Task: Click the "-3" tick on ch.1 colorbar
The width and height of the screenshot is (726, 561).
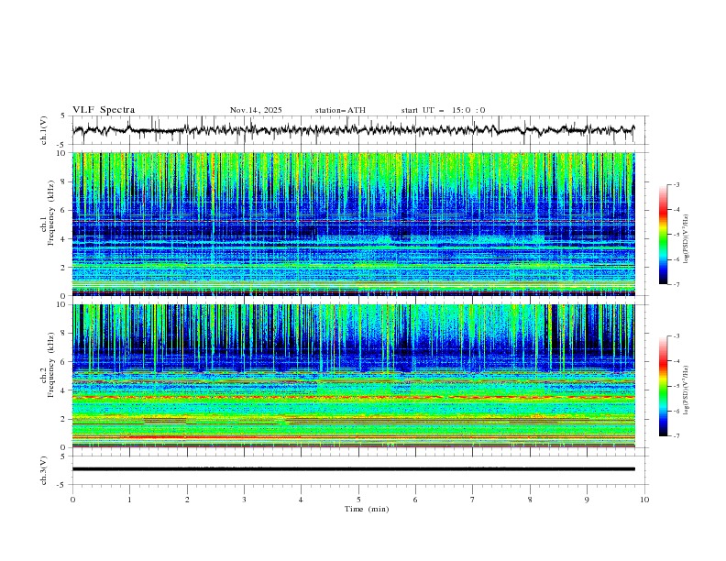Action: [x=676, y=184]
